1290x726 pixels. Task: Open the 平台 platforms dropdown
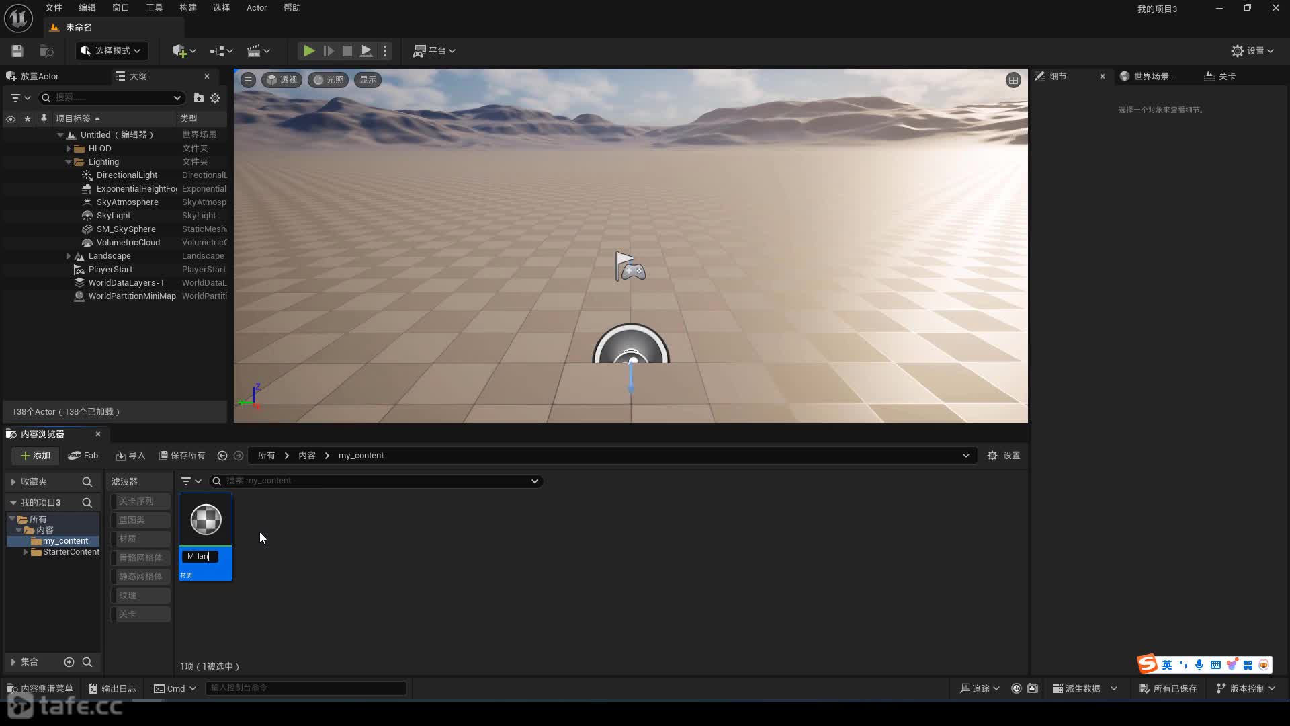[434, 51]
